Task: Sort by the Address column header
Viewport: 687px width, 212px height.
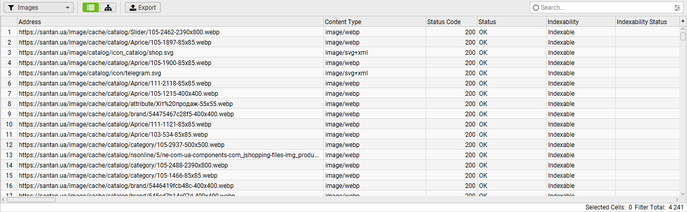Action: pyautogui.click(x=169, y=22)
